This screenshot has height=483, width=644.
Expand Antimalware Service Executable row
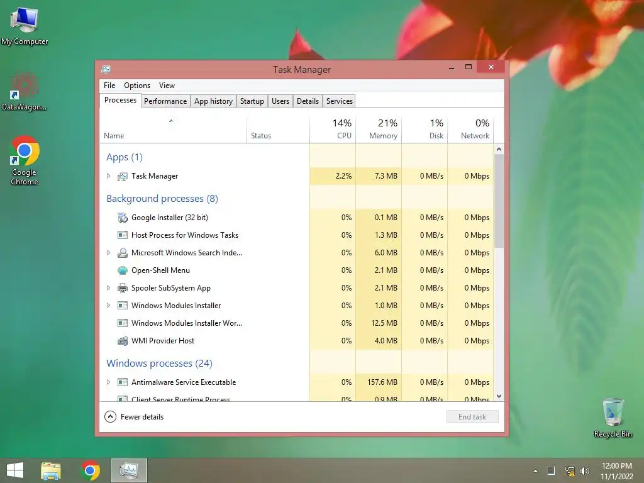tap(108, 382)
